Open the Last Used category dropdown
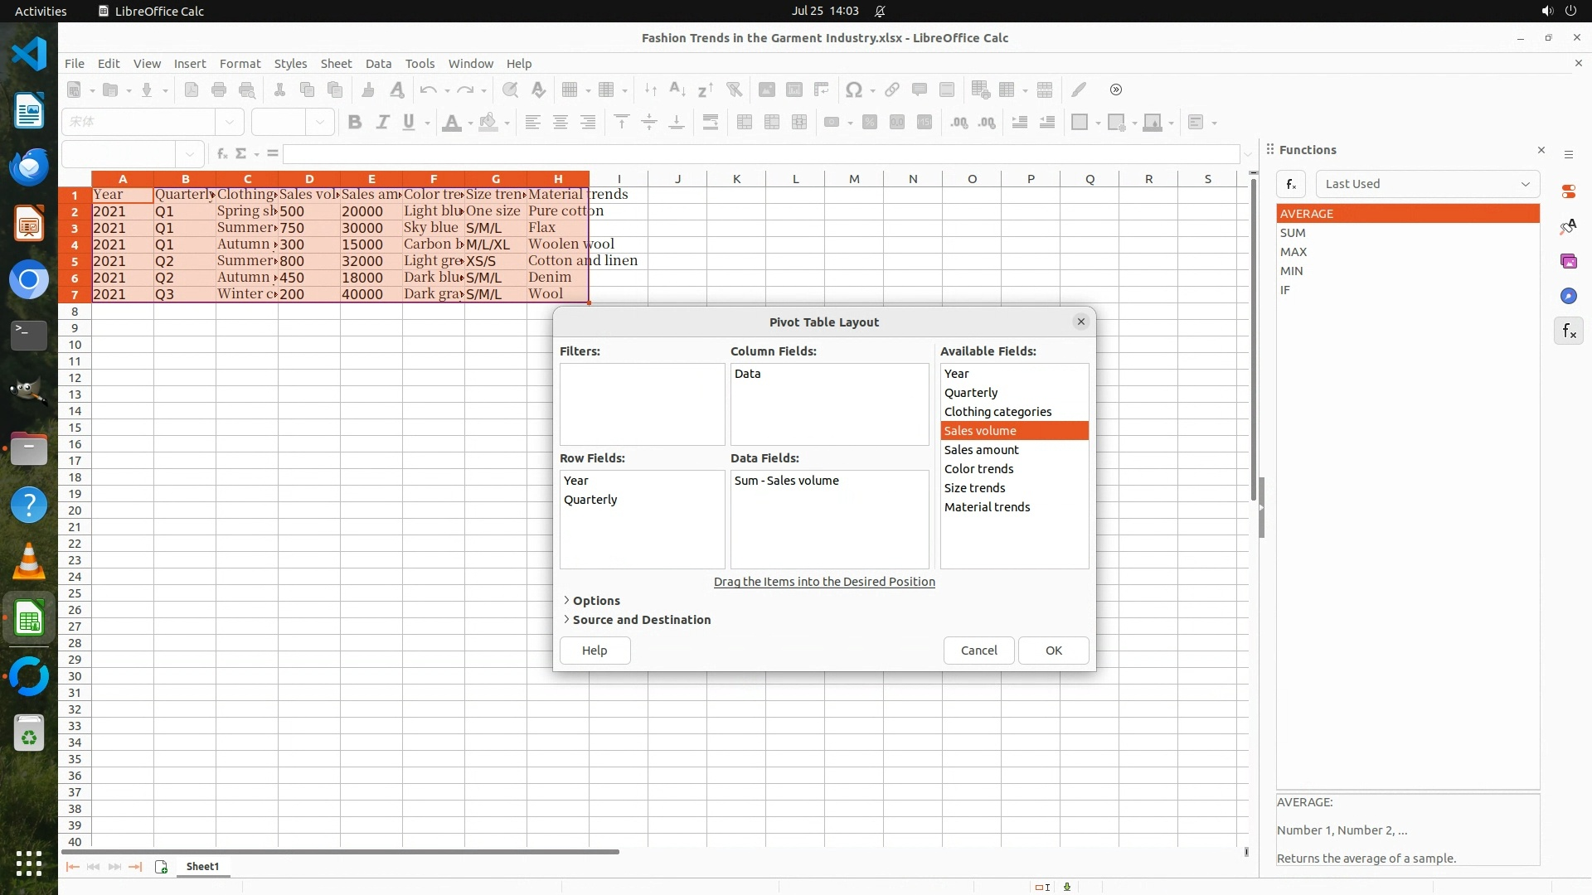1592x895 pixels. (x=1427, y=184)
